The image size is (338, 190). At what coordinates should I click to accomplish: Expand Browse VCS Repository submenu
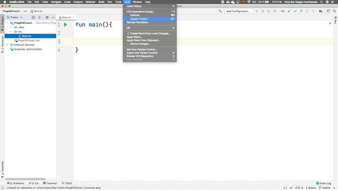(x=150, y=56)
